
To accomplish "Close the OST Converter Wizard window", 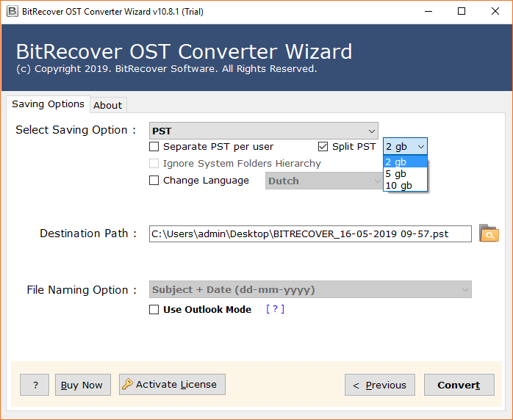I will coord(495,11).
